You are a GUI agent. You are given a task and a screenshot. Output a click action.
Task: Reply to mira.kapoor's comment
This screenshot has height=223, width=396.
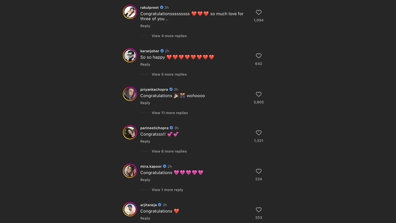(x=145, y=180)
